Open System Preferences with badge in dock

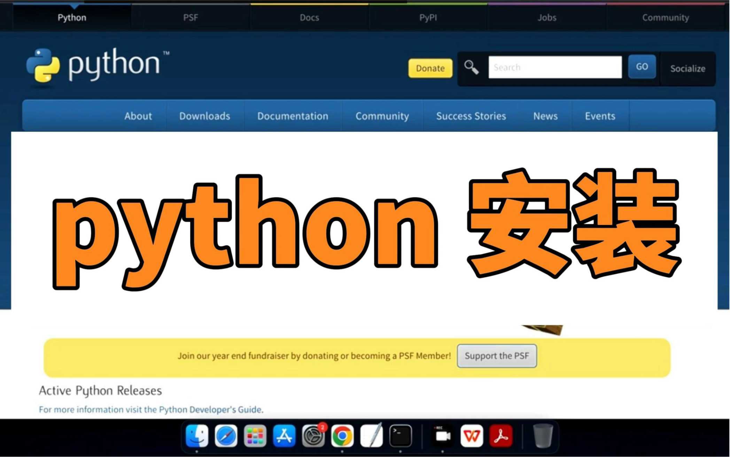click(313, 436)
